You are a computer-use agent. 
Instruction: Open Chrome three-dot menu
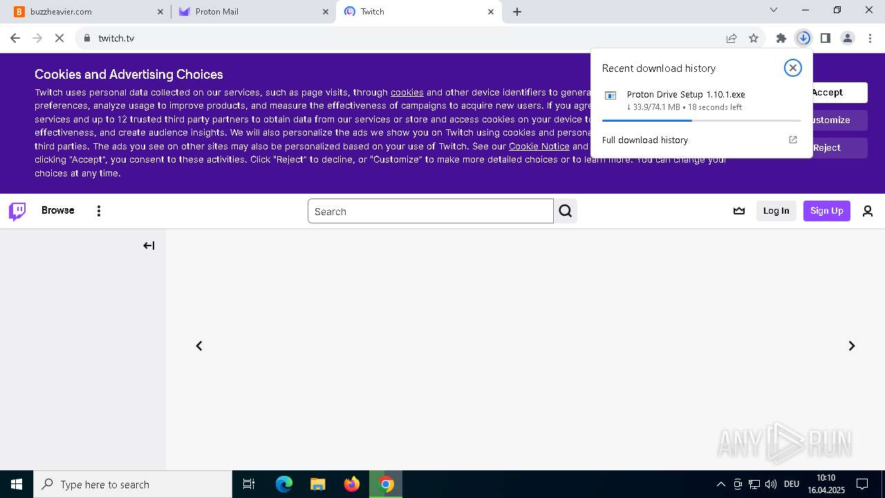click(x=870, y=38)
